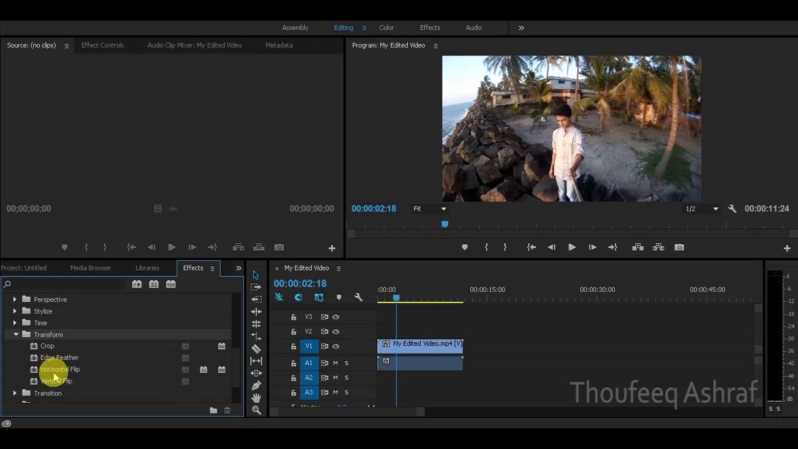Click the Export Frame camera icon in Program monitor
Viewport: 798px width, 449px height.
679,248
